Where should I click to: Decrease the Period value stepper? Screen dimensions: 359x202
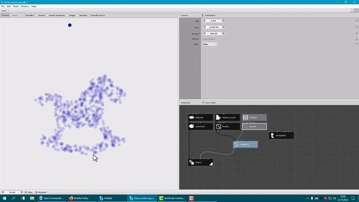204,34
